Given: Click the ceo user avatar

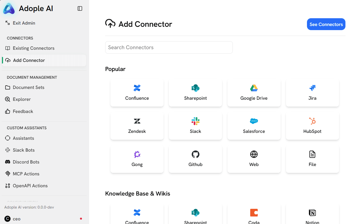Looking at the screenshot, I should coord(8,219).
